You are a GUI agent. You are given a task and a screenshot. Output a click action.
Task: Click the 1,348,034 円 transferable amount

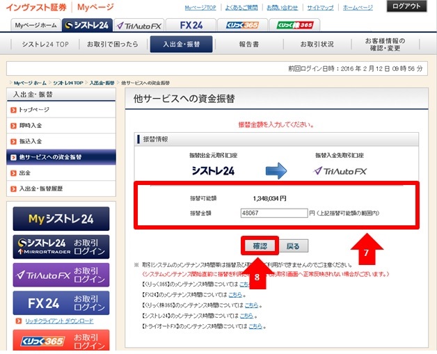tap(269, 199)
